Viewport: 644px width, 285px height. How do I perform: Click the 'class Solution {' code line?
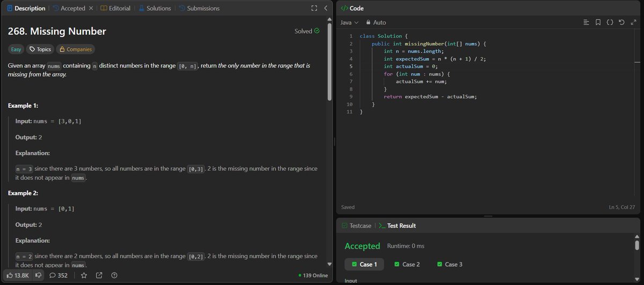[x=384, y=36]
